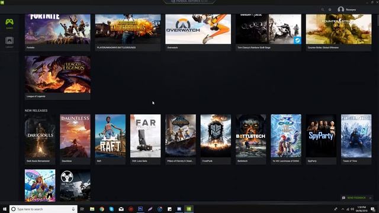Select the Pillars of Eternity II cover

[181, 136]
